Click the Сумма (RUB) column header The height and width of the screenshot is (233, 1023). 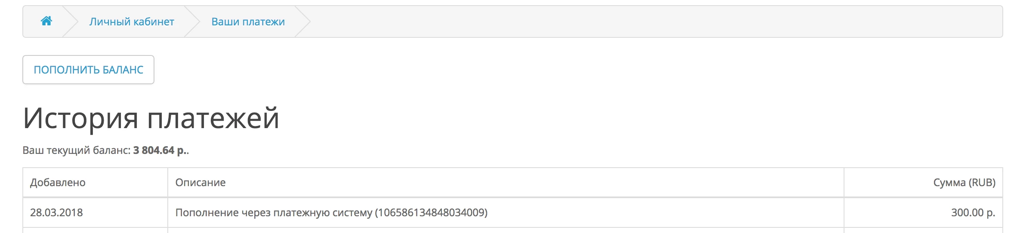tap(964, 182)
